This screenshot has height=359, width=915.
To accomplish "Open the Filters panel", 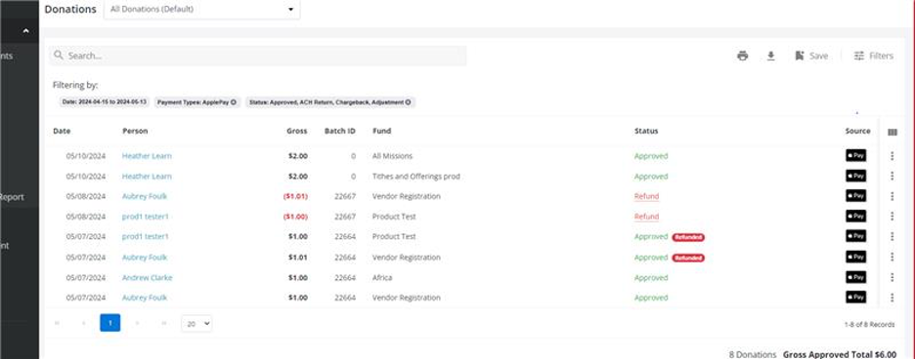I will click(x=874, y=56).
